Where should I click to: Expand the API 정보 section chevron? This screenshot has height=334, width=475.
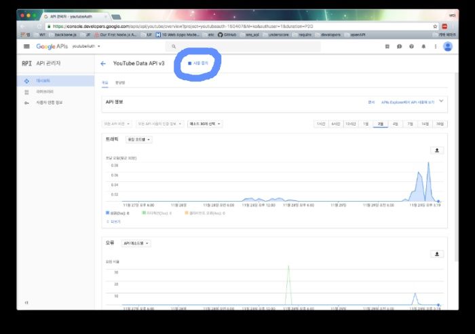[441, 101]
